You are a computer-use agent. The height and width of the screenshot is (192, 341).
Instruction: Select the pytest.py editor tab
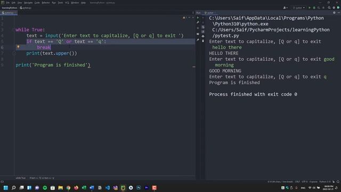point(9,13)
